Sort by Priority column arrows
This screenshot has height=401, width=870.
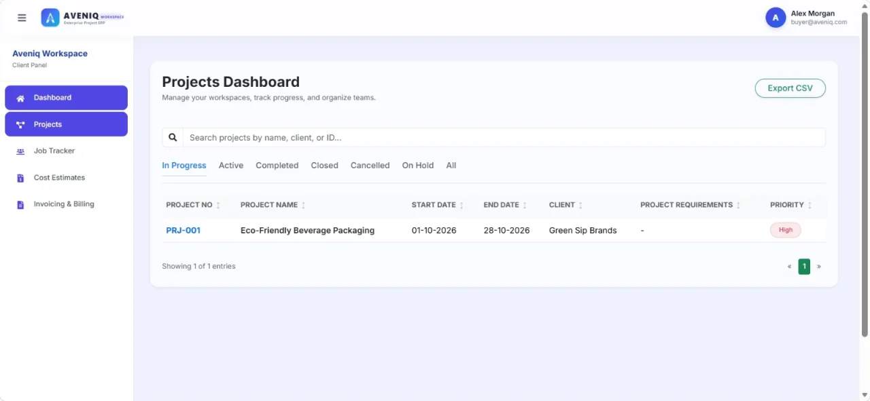click(810, 205)
